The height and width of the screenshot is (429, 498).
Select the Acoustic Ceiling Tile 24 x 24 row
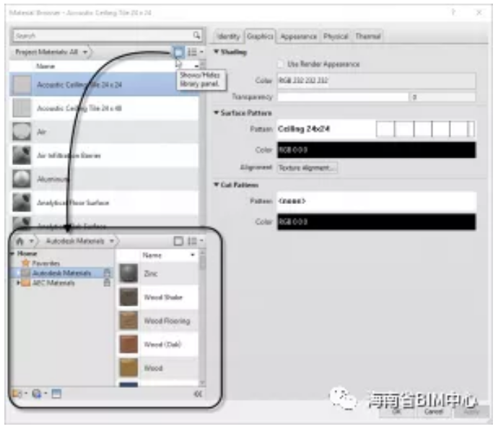105,84
